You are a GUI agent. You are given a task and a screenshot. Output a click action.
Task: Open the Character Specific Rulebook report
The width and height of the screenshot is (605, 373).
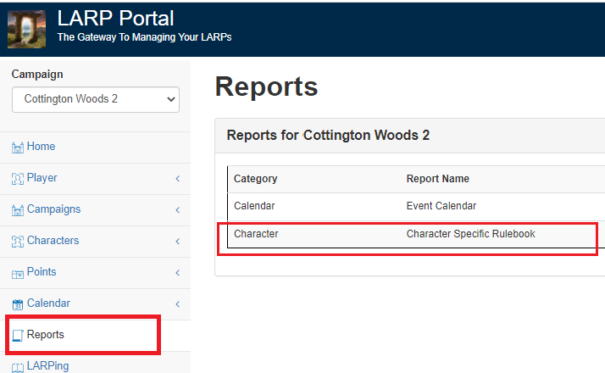[x=470, y=234]
